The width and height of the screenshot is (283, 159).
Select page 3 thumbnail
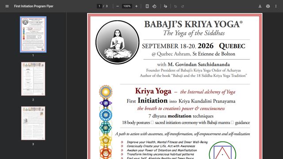click(x=33, y=123)
